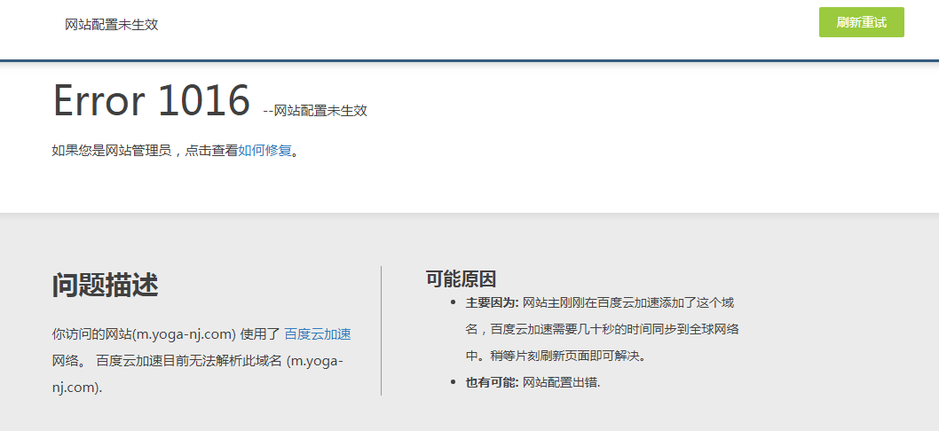Click the --网站配置未生效 subtitle beside Error 1016
This screenshot has height=431, width=939.
coord(315,111)
